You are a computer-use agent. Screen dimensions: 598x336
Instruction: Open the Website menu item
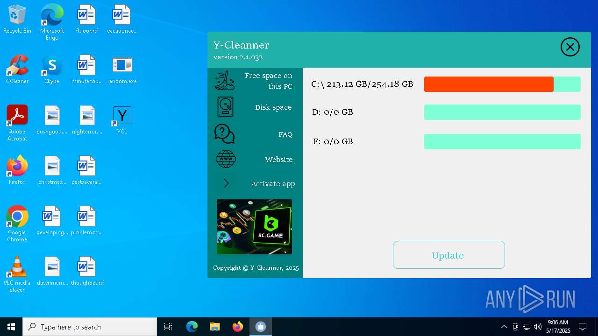[x=279, y=160]
